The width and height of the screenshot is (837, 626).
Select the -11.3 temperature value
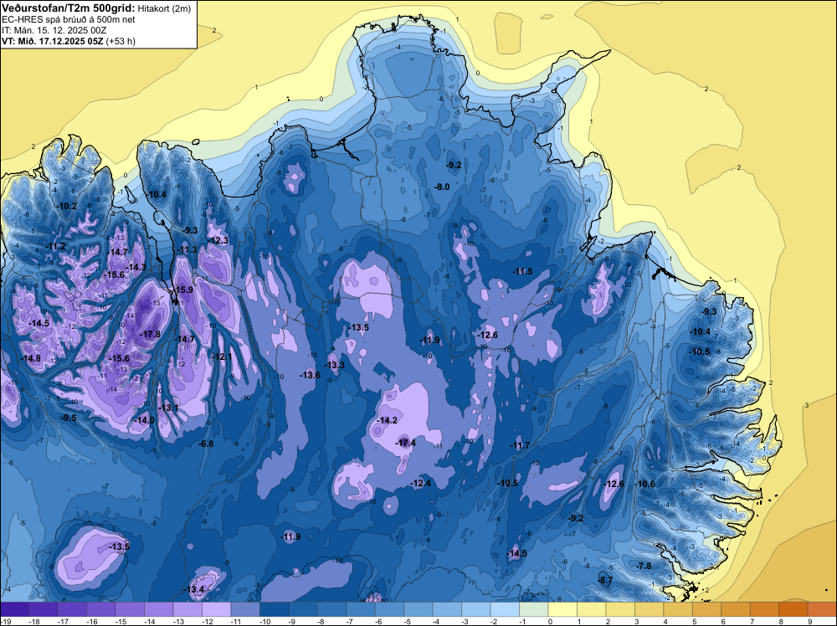187,249
